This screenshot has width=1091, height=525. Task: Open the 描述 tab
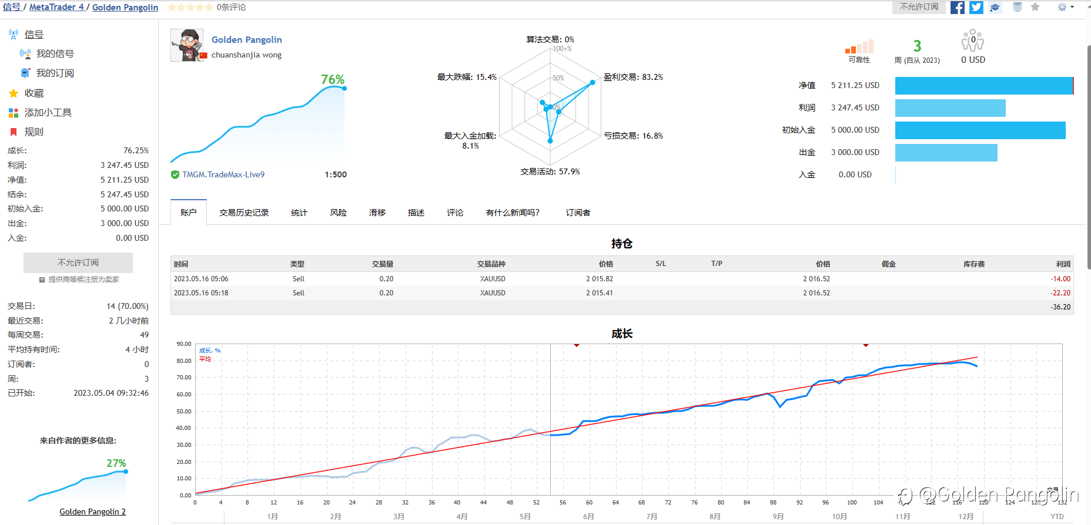point(416,213)
